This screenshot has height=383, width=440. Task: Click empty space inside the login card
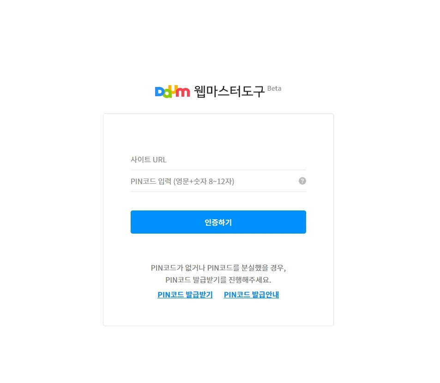[218, 132]
